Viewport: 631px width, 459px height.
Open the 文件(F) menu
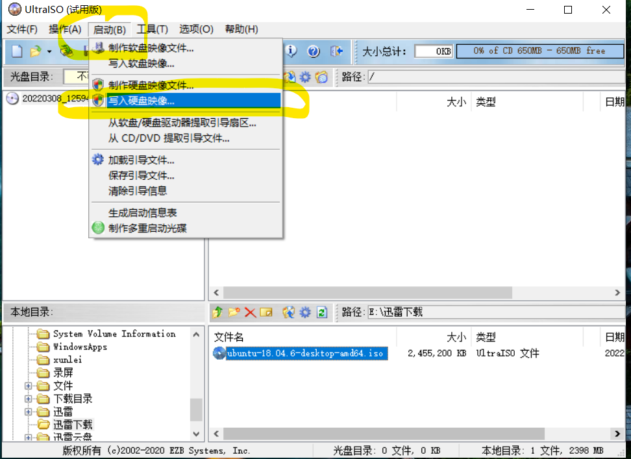coord(22,29)
